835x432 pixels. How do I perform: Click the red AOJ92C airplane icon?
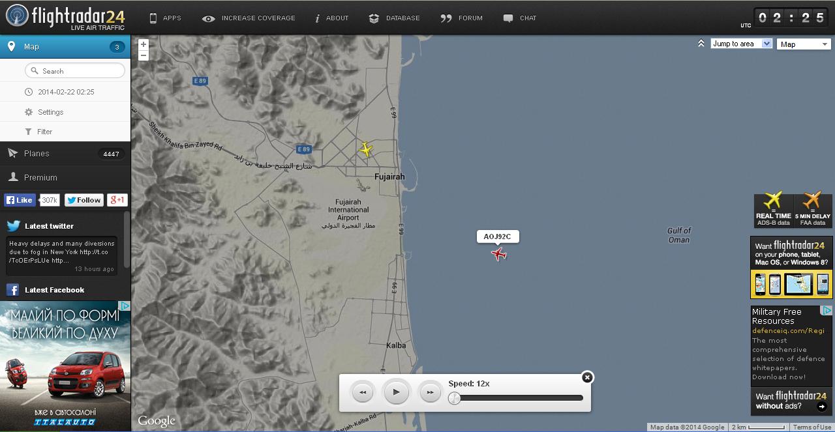499,253
